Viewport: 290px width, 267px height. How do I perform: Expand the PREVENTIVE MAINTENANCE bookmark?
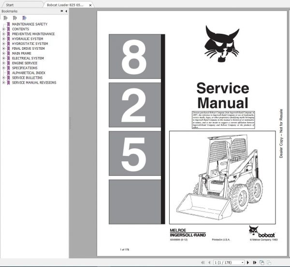pos(3,34)
